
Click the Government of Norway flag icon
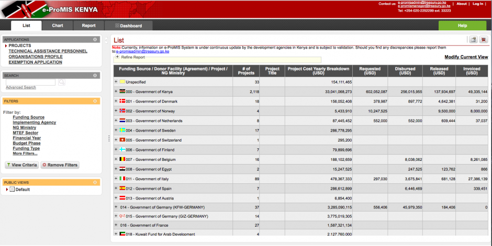pos(122,111)
